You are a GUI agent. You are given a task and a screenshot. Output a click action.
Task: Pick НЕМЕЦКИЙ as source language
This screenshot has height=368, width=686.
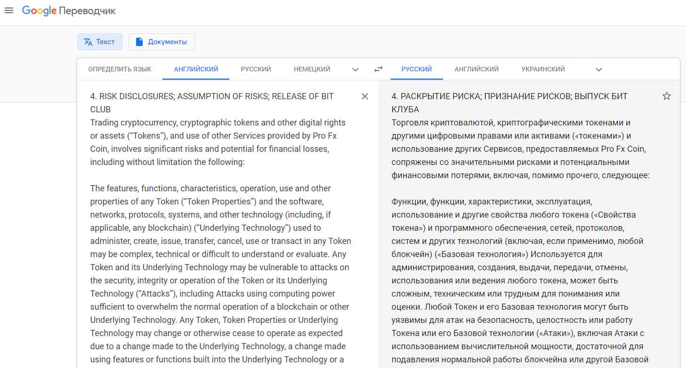(312, 69)
